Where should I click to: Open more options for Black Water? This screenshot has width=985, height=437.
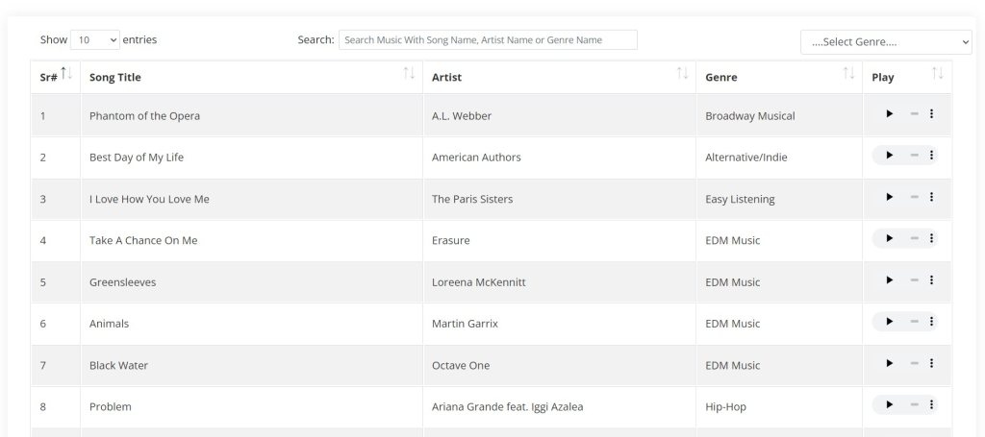[931, 363]
